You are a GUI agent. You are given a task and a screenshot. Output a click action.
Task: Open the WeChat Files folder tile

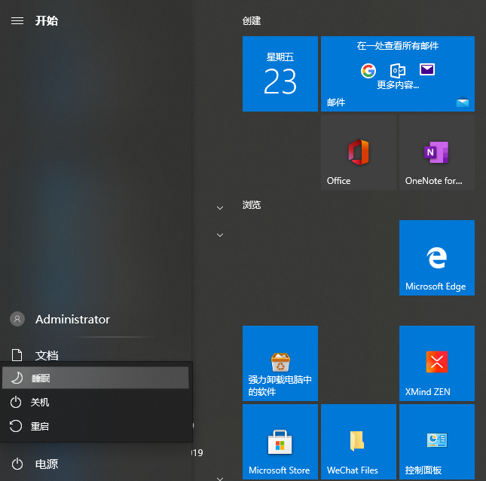click(x=358, y=442)
